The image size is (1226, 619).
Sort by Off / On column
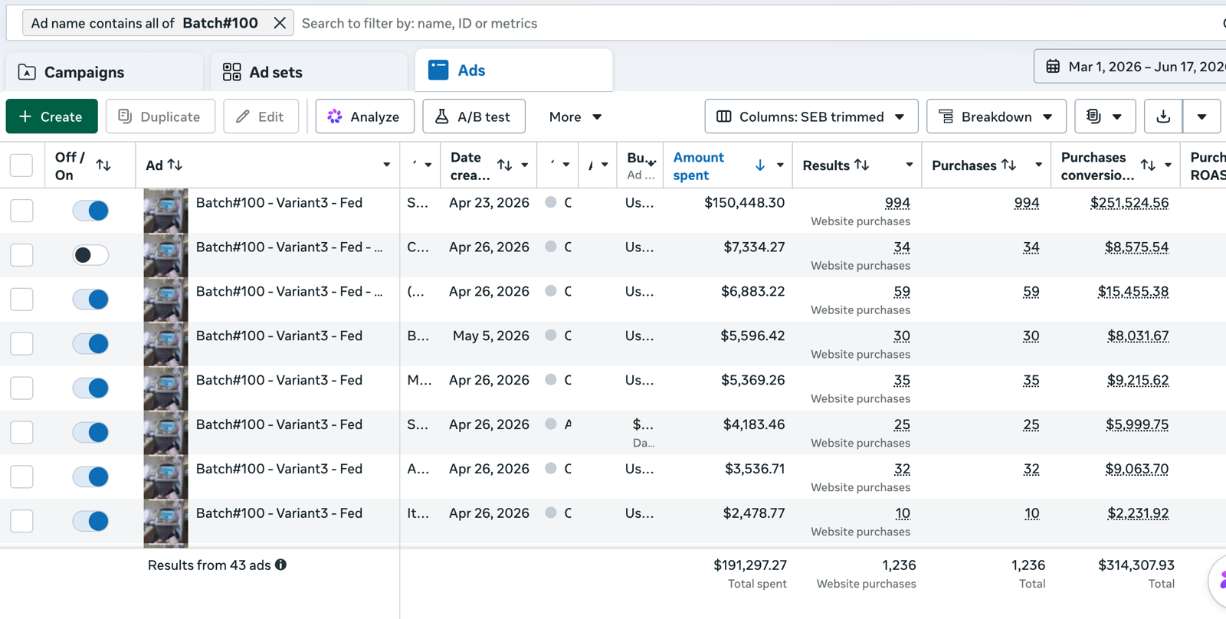(x=103, y=165)
